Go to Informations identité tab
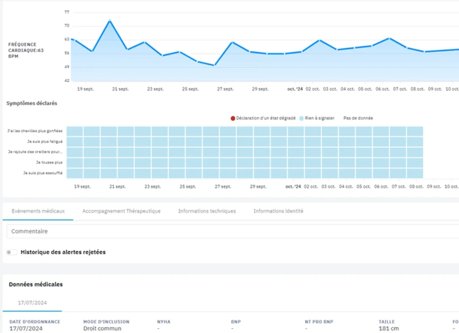 point(278,211)
